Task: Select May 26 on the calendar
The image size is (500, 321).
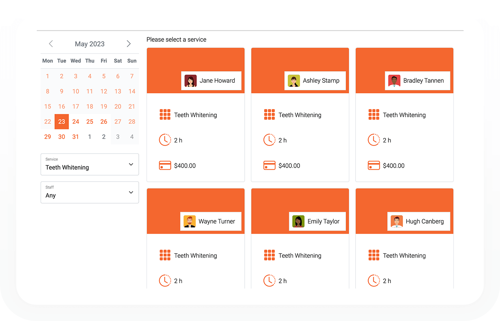Action: [x=104, y=122]
